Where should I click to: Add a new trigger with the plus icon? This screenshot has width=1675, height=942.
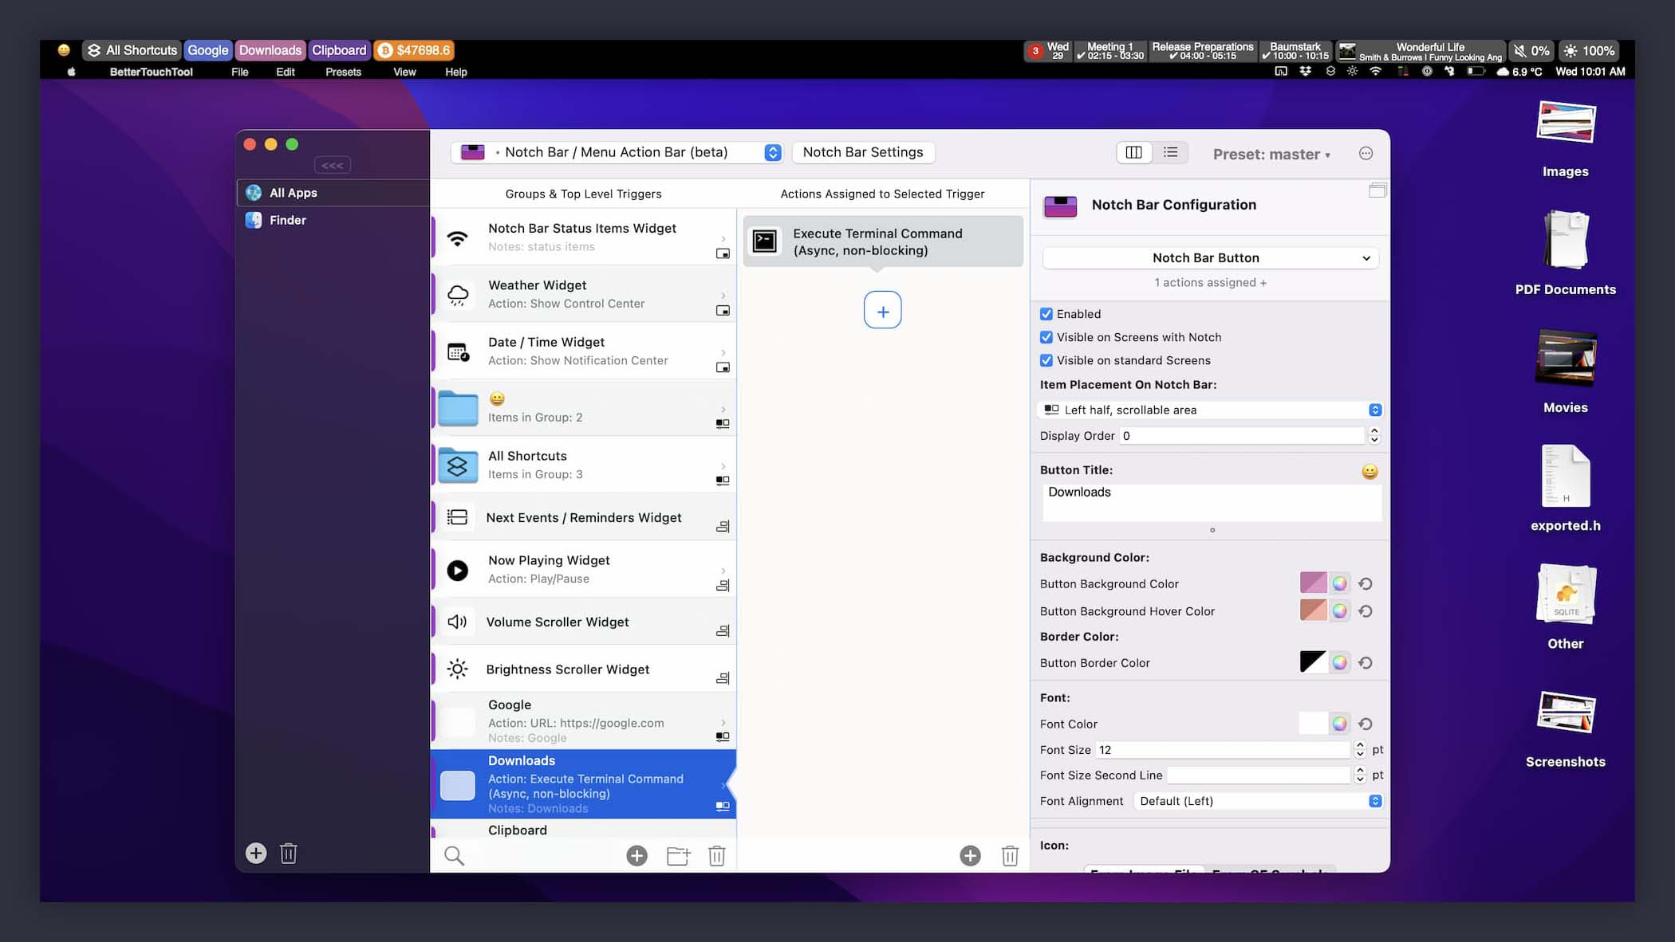(x=636, y=855)
